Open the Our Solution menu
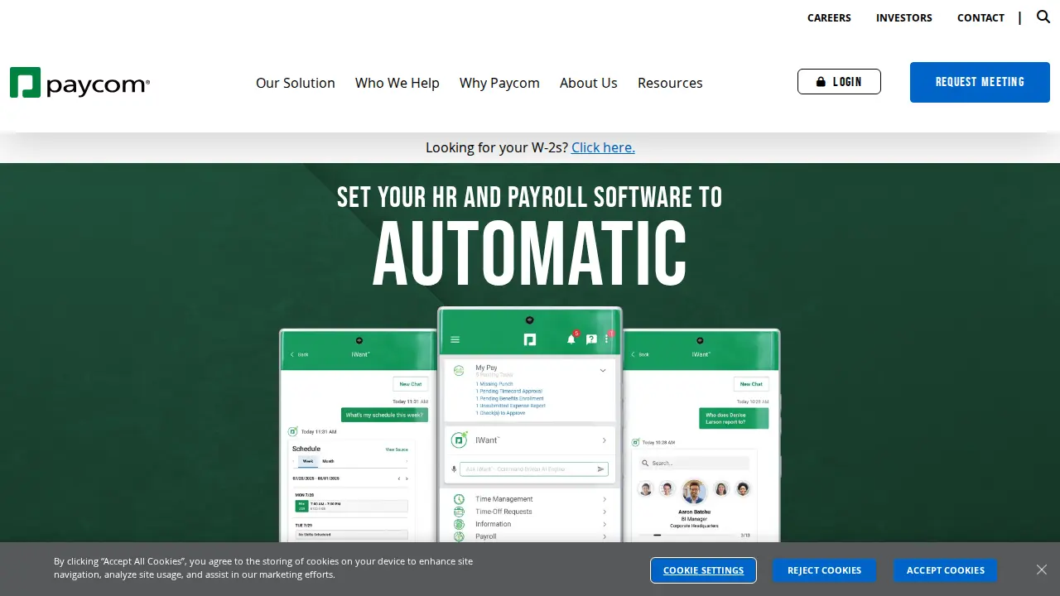The width and height of the screenshot is (1060, 596). 296,83
